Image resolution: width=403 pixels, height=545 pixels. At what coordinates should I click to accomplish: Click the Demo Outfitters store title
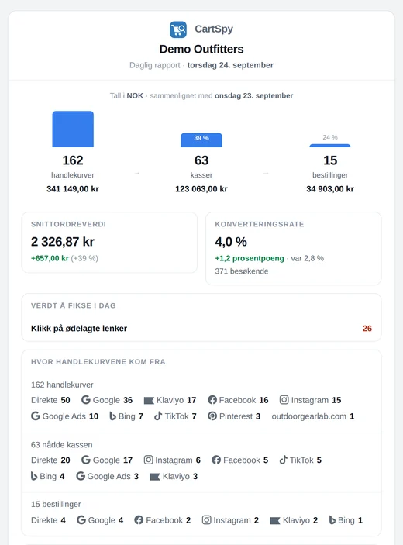click(201, 49)
